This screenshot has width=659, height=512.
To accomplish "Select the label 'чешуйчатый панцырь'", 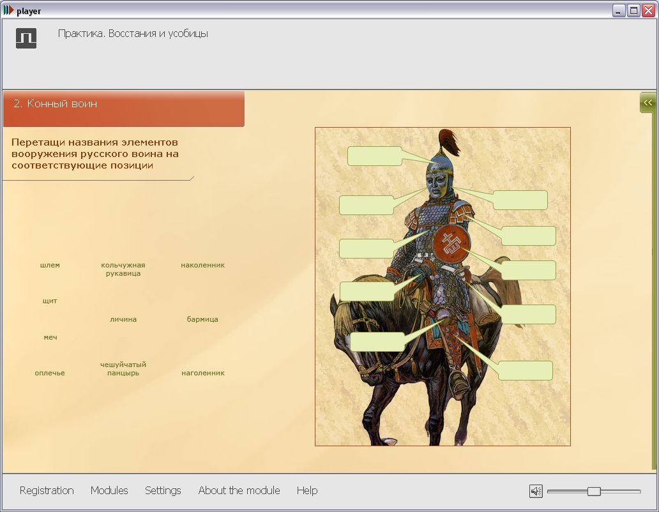I will [x=123, y=369].
